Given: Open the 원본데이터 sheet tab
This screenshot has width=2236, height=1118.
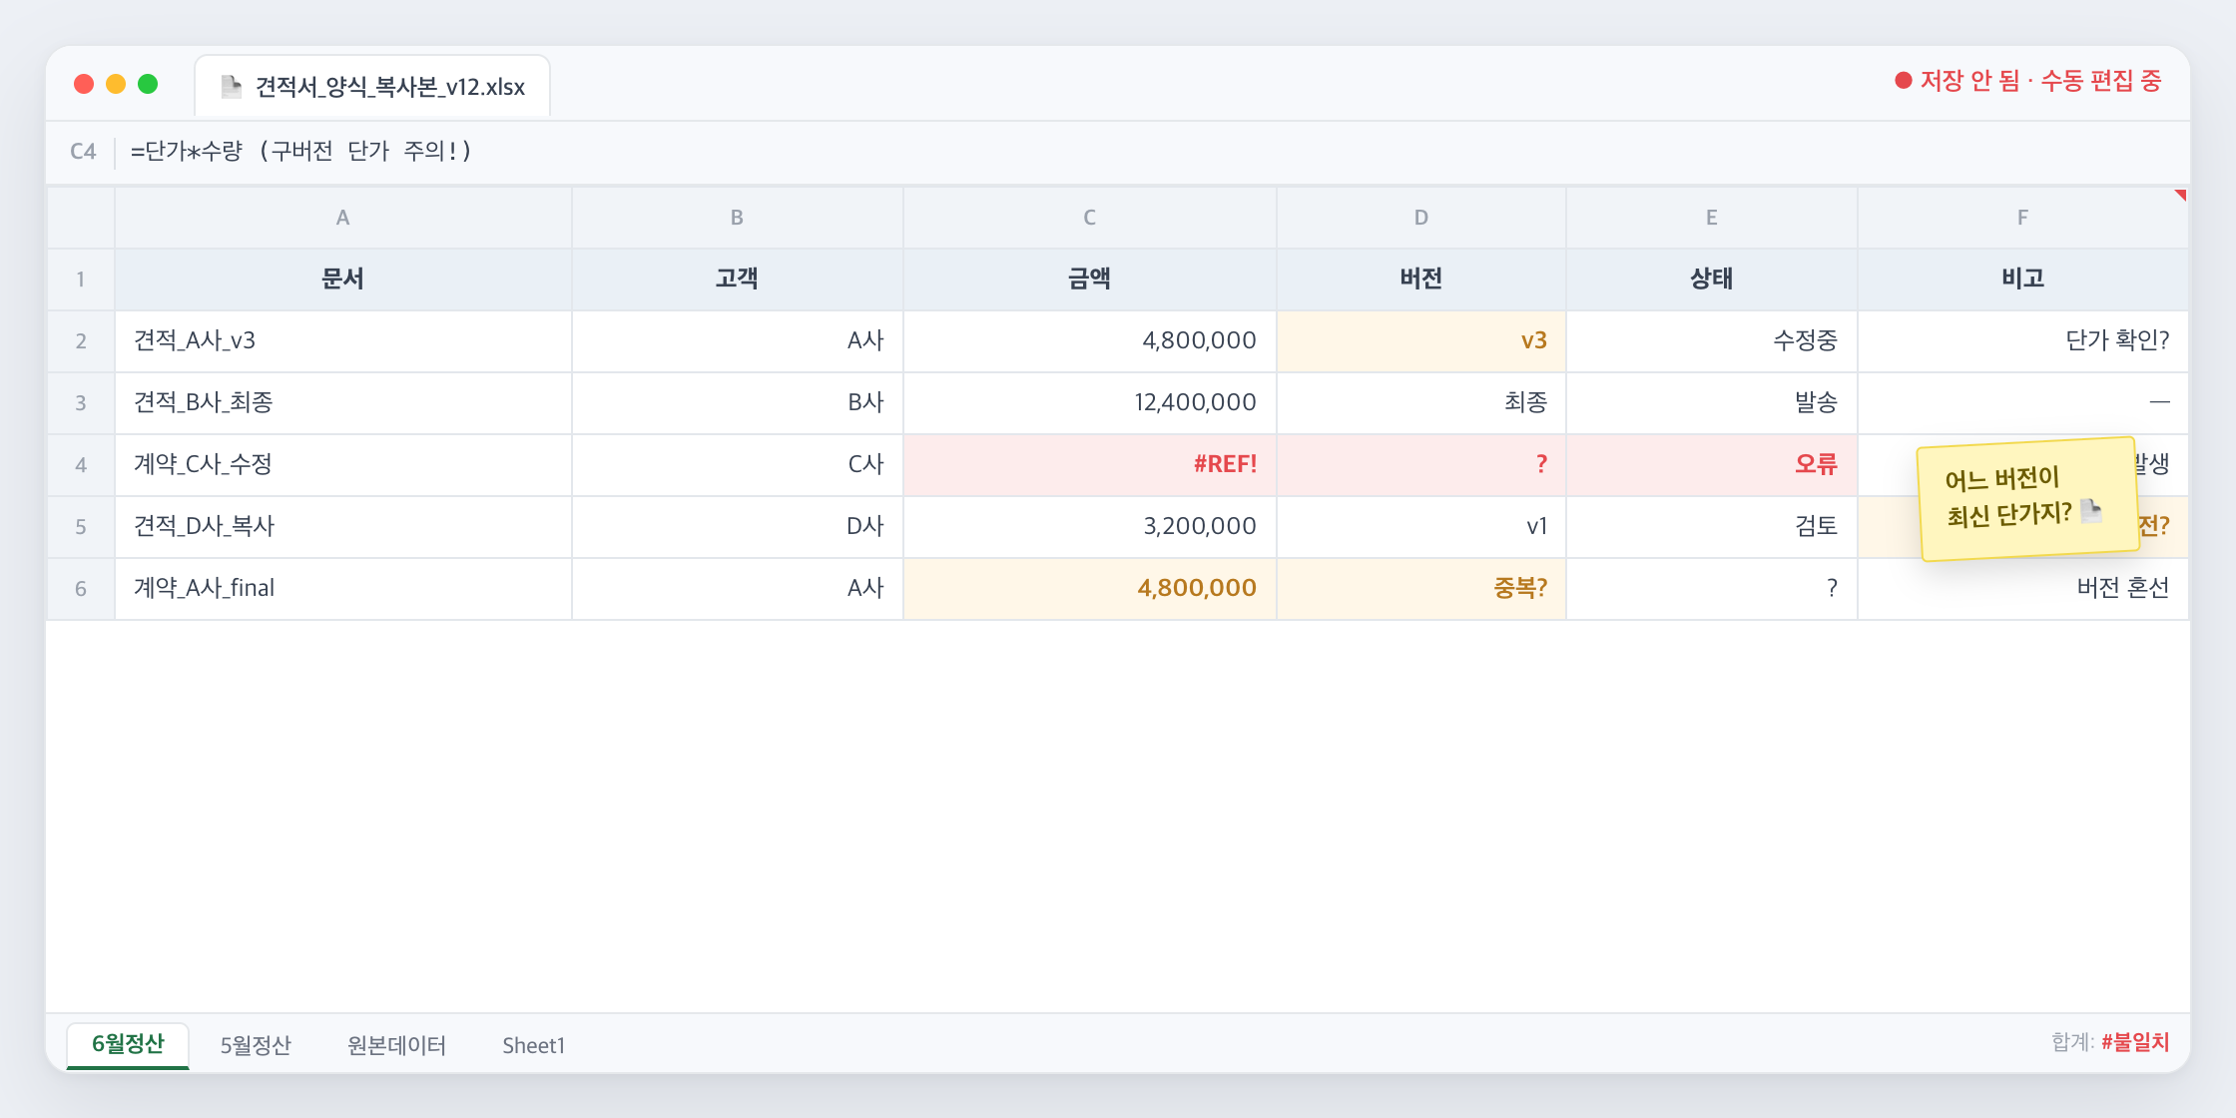Looking at the screenshot, I should (396, 1045).
